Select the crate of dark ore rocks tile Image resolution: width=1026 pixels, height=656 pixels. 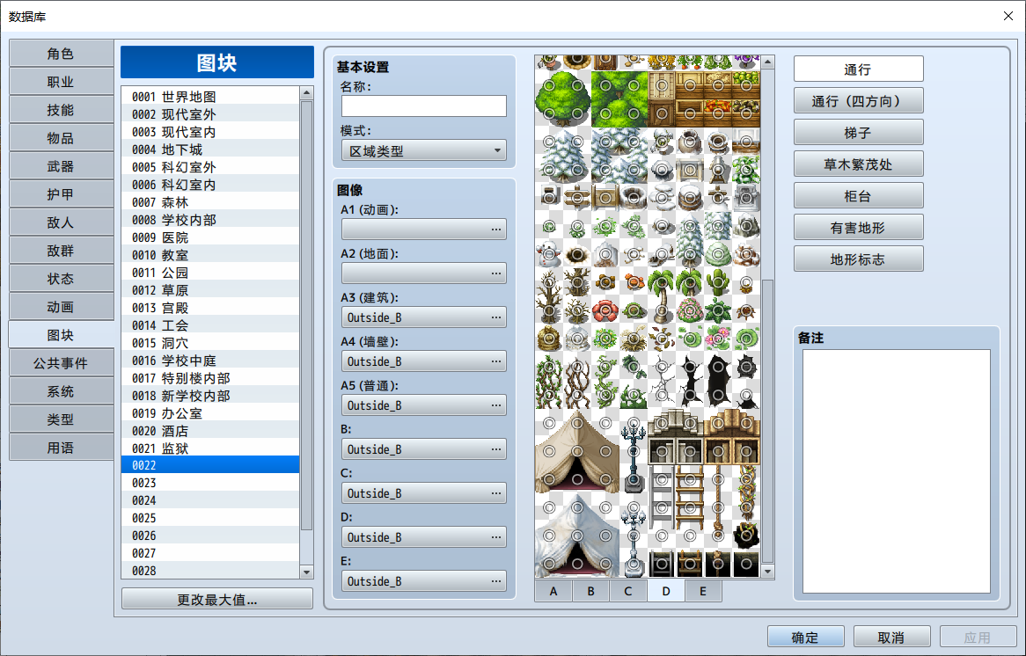click(x=746, y=113)
